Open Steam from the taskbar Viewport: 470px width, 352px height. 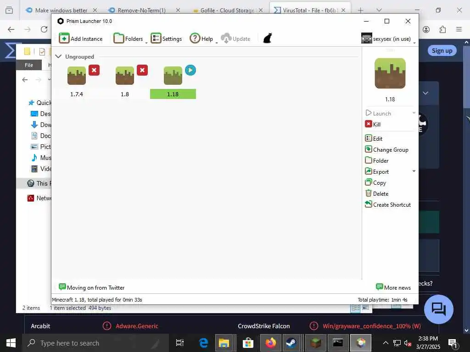pos(291,343)
